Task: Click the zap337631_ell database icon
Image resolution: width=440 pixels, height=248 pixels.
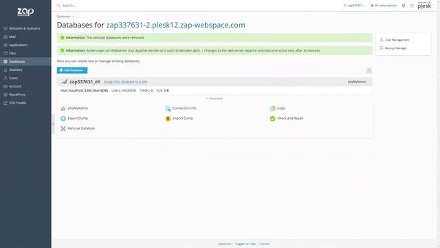Action: click(64, 82)
